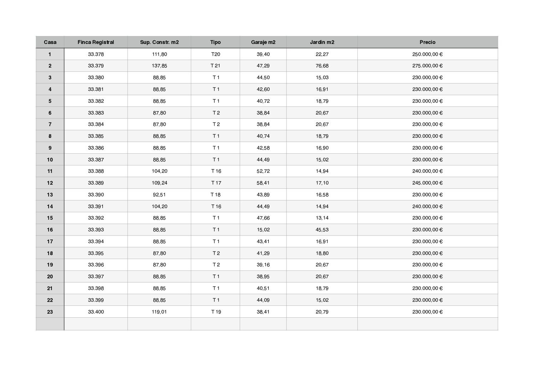Image resolution: width=534 pixels, height=378 pixels.
Task: Select the 58,41 garage area cell
Action: coord(263,183)
